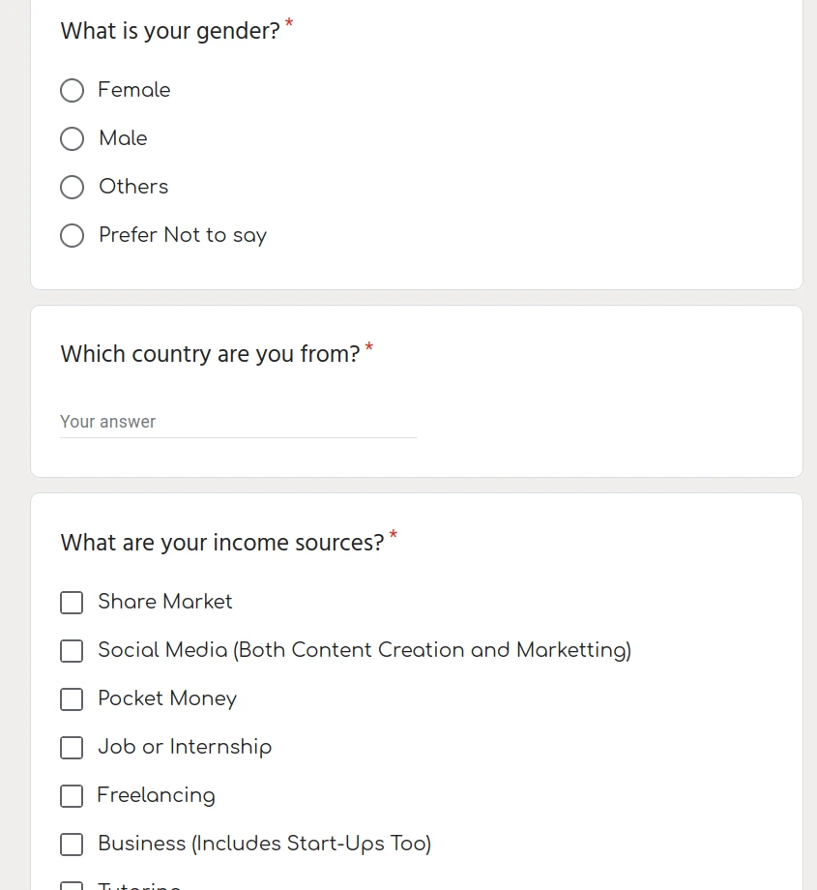Select the Female radio option
Screen dimensions: 817x890
point(73,90)
